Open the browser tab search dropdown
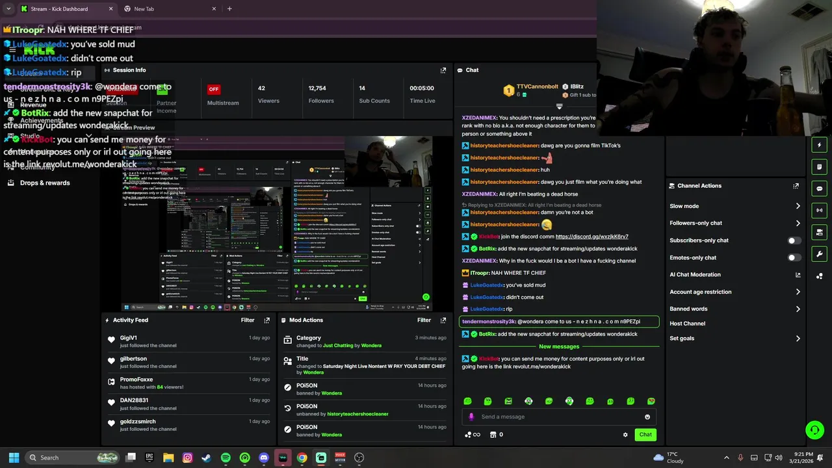832x468 pixels. pyautogui.click(x=8, y=9)
